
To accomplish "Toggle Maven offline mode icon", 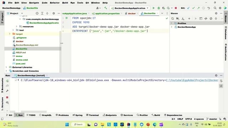I will (206, 18).
